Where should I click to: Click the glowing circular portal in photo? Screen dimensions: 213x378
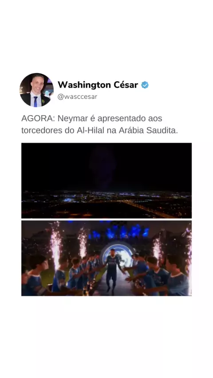117,256
